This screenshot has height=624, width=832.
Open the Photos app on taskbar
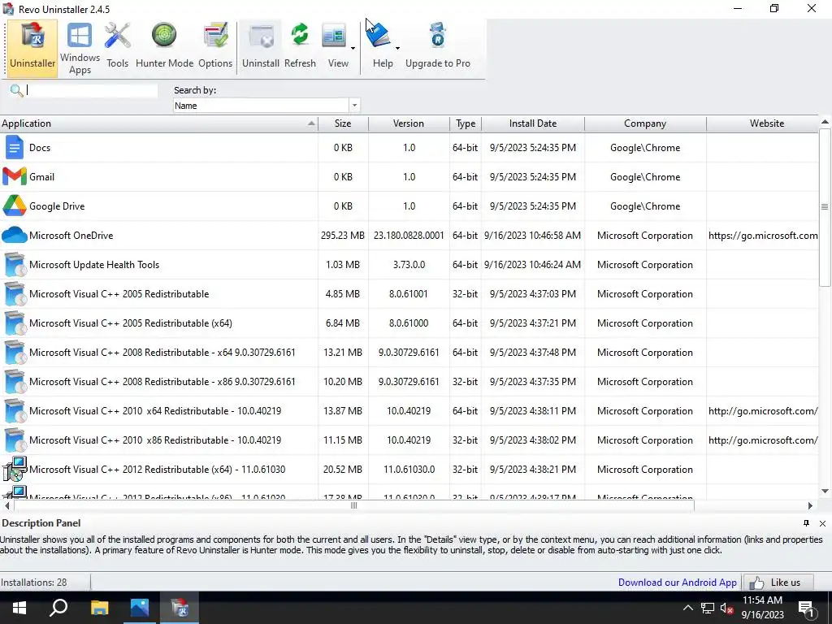140,608
